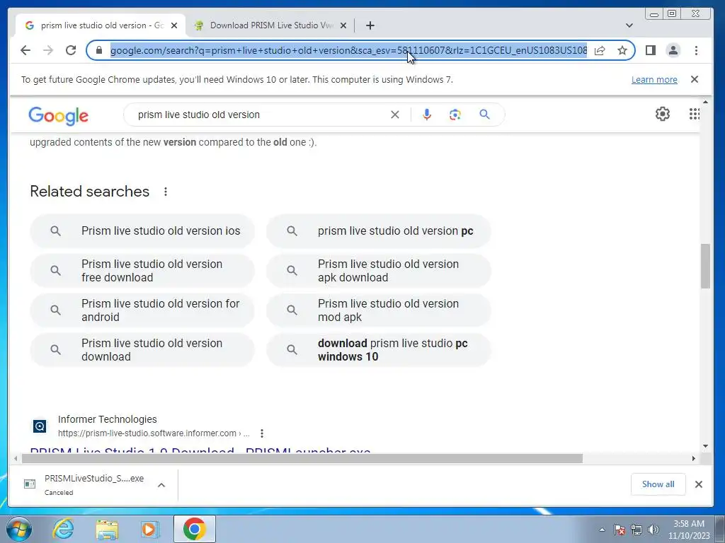Open the Chrome profile avatar
Viewport: 725px width, 543px height.
coord(673,50)
